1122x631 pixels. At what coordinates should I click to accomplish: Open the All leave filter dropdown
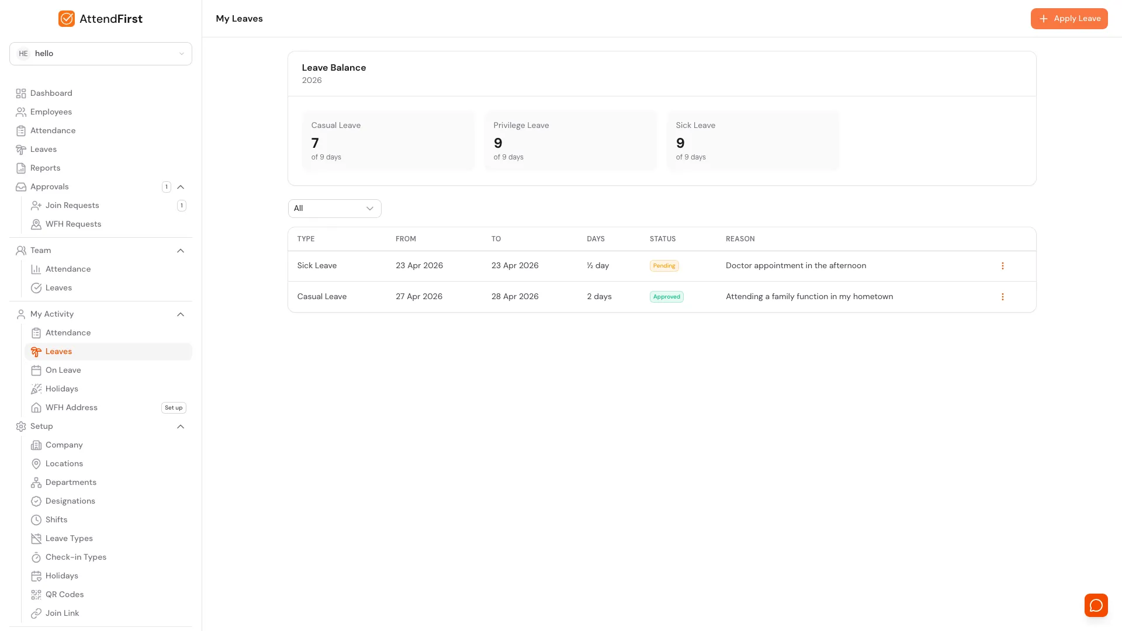[x=335, y=209]
